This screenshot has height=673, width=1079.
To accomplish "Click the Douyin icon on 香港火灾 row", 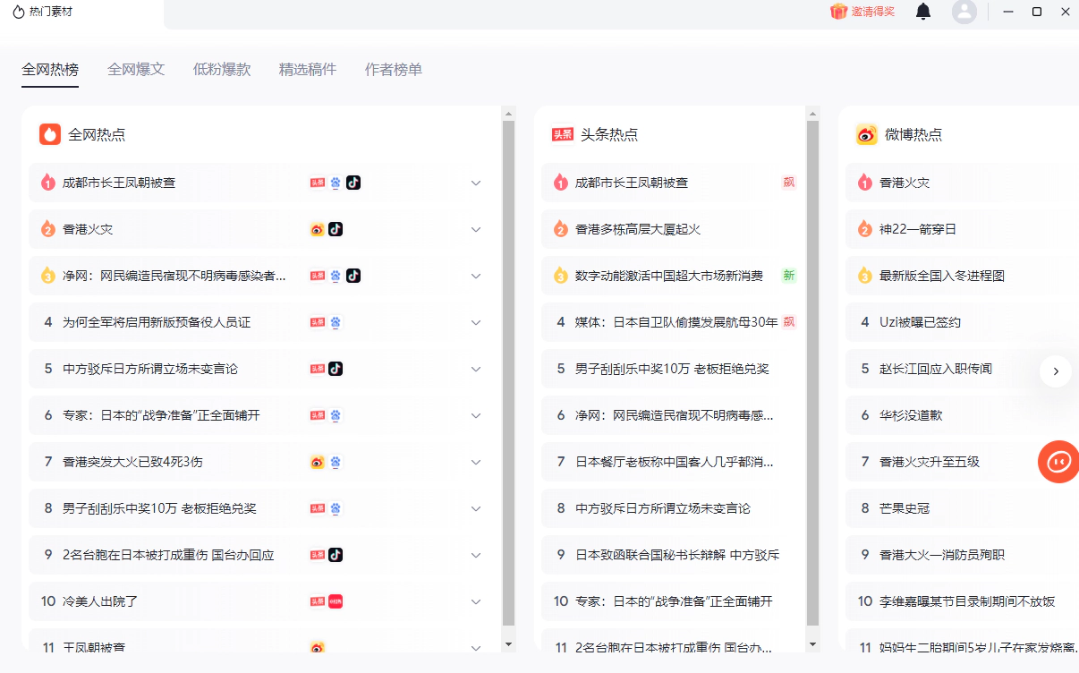I will click(x=336, y=229).
